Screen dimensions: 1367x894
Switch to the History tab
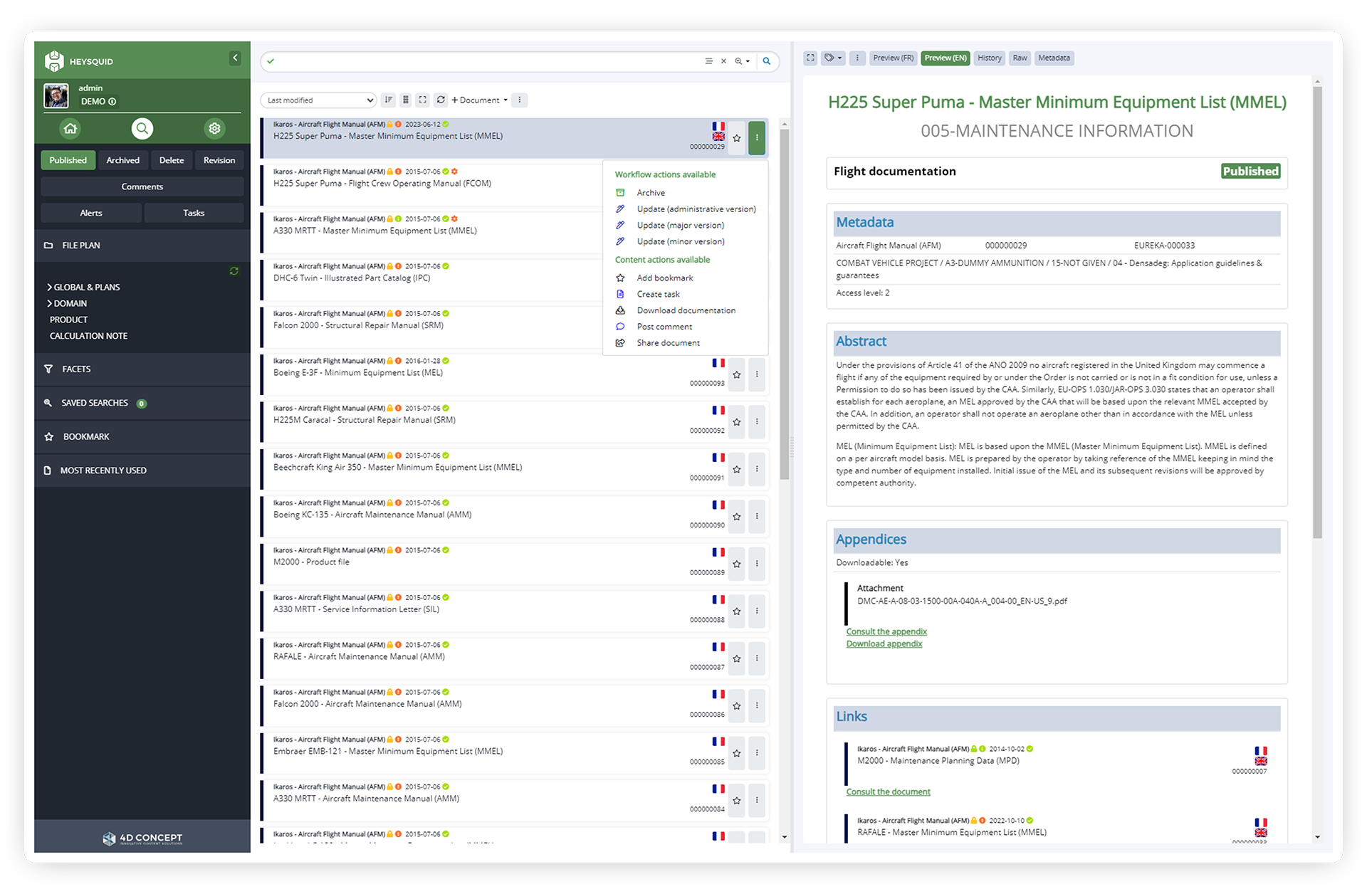[x=989, y=58]
